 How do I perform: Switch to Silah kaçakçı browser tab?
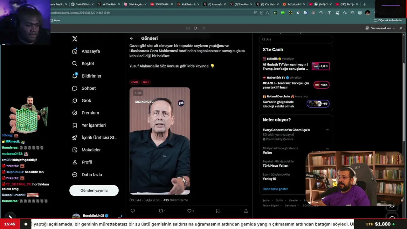point(135,4)
